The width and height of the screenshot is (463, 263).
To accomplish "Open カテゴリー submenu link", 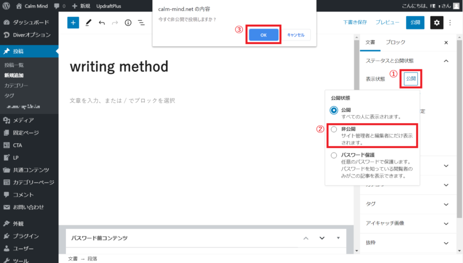I will pos(16,86).
